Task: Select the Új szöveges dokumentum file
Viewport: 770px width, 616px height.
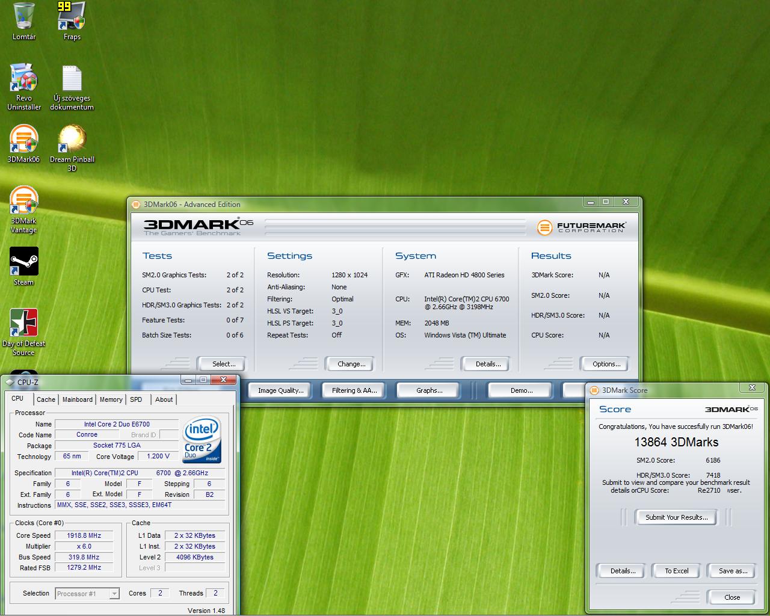Action: [72, 88]
